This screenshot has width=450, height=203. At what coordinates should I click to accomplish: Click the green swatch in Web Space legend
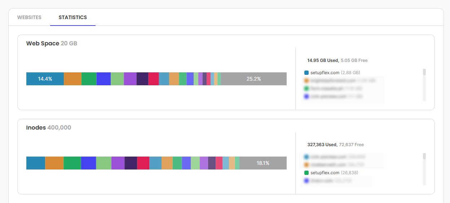pyautogui.click(x=306, y=89)
